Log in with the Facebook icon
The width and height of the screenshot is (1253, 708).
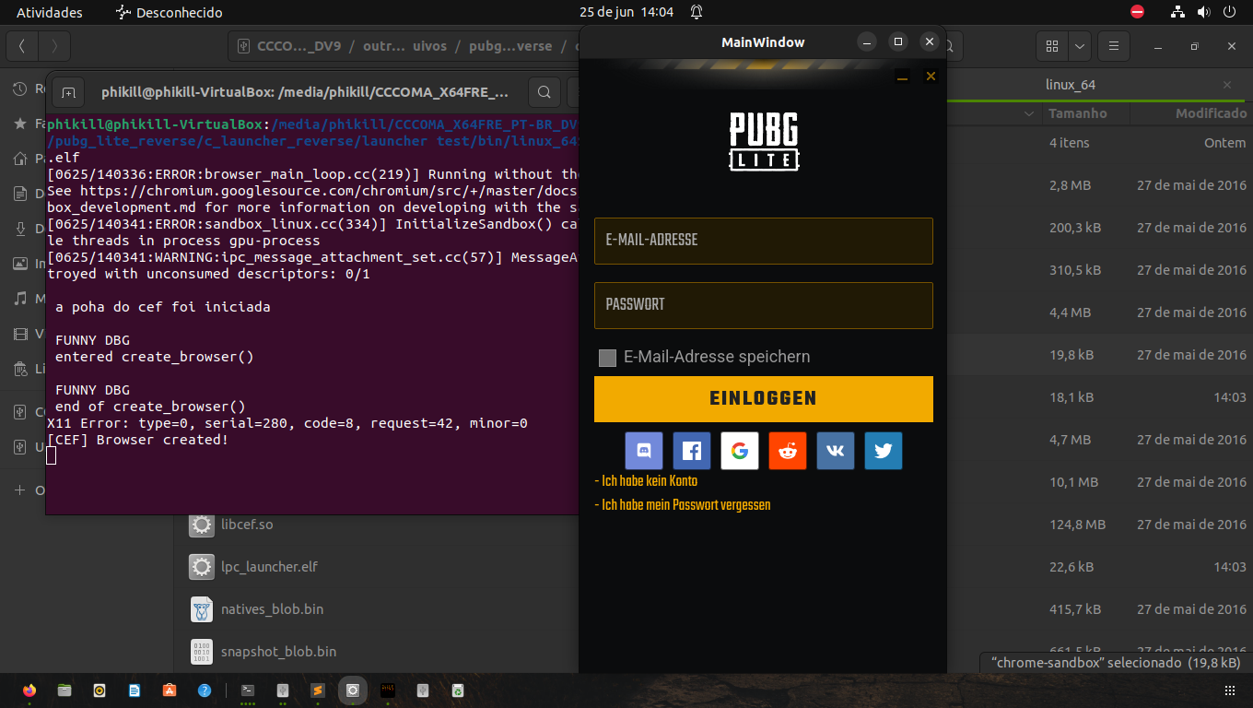(692, 451)
